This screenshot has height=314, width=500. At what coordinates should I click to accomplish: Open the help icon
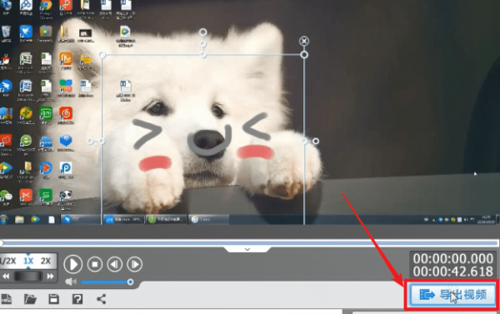point(77,299)
